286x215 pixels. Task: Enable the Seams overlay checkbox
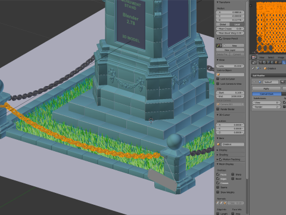click(x=218, y=188)
